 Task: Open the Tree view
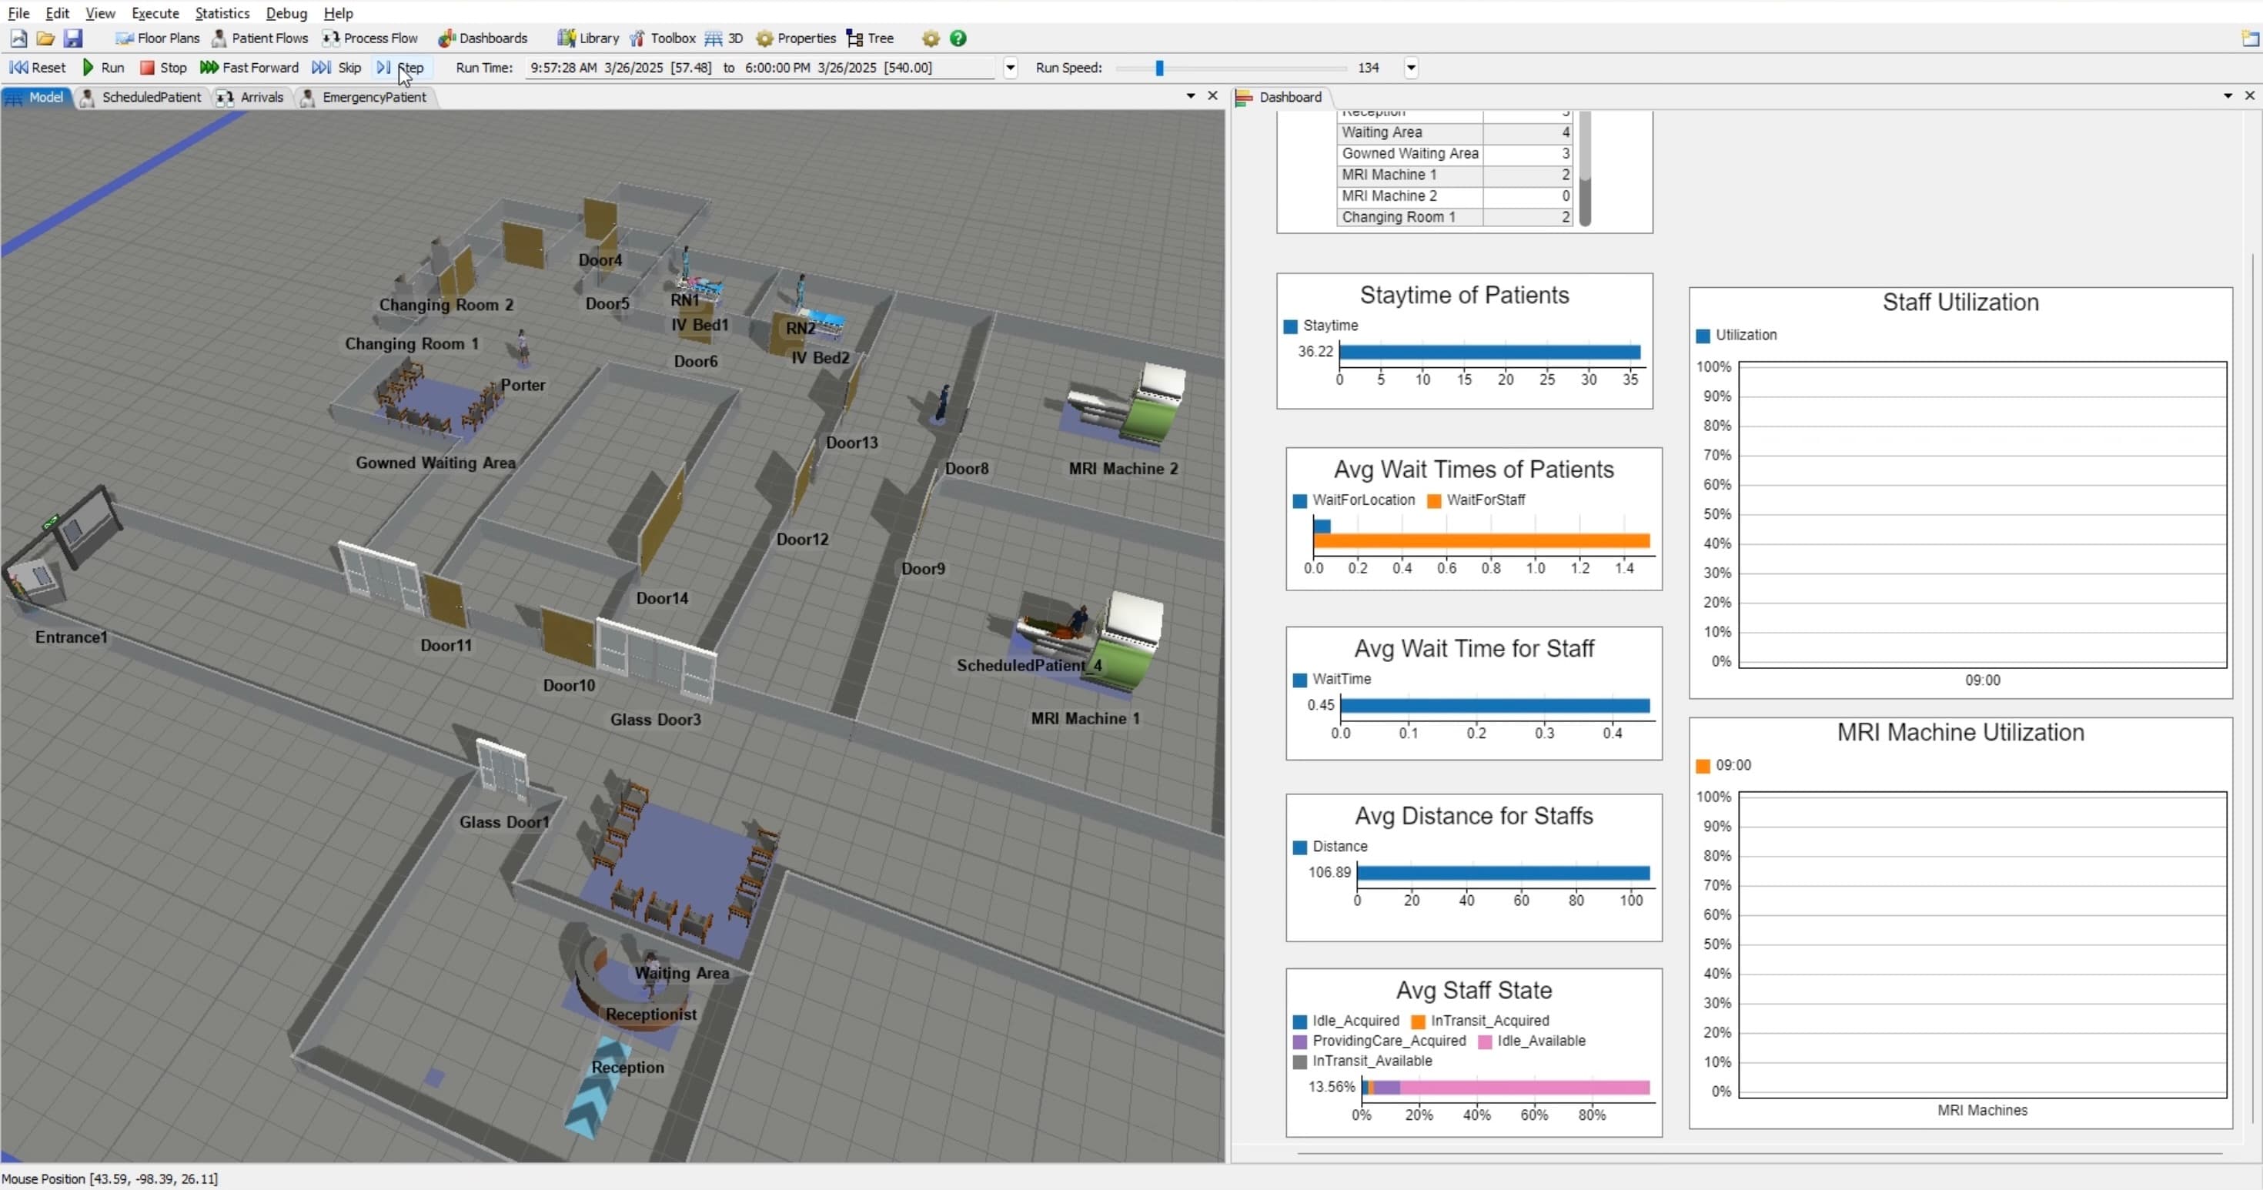click(869, 38)
